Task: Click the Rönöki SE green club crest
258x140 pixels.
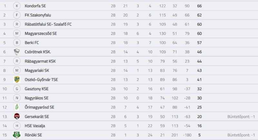Action: [x=17, y=135]
